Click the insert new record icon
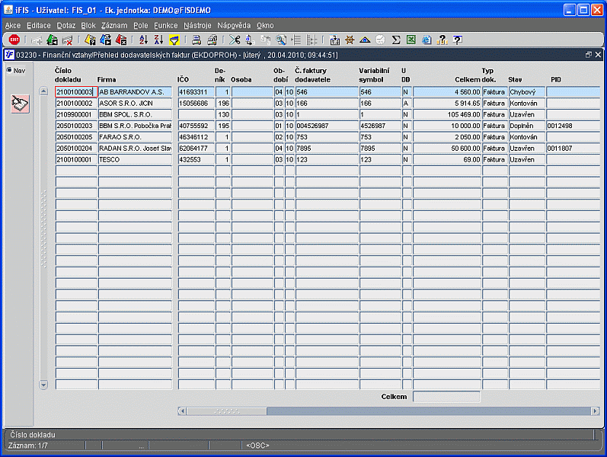This screenshot has width=607, height=457. coord(37,40)
